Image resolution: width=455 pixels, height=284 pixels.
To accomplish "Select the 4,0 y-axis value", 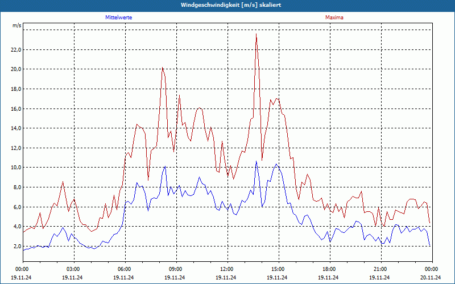I will click(x=17, y=226).
